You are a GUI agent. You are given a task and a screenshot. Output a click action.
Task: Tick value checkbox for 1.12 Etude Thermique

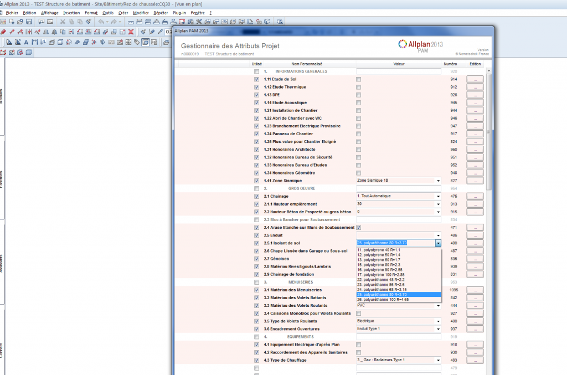click(358, 87)
